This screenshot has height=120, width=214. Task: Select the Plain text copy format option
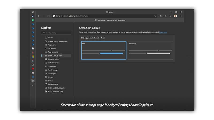click(150, 50)
